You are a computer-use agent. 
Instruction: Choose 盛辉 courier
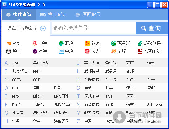[x=151, y=88]
